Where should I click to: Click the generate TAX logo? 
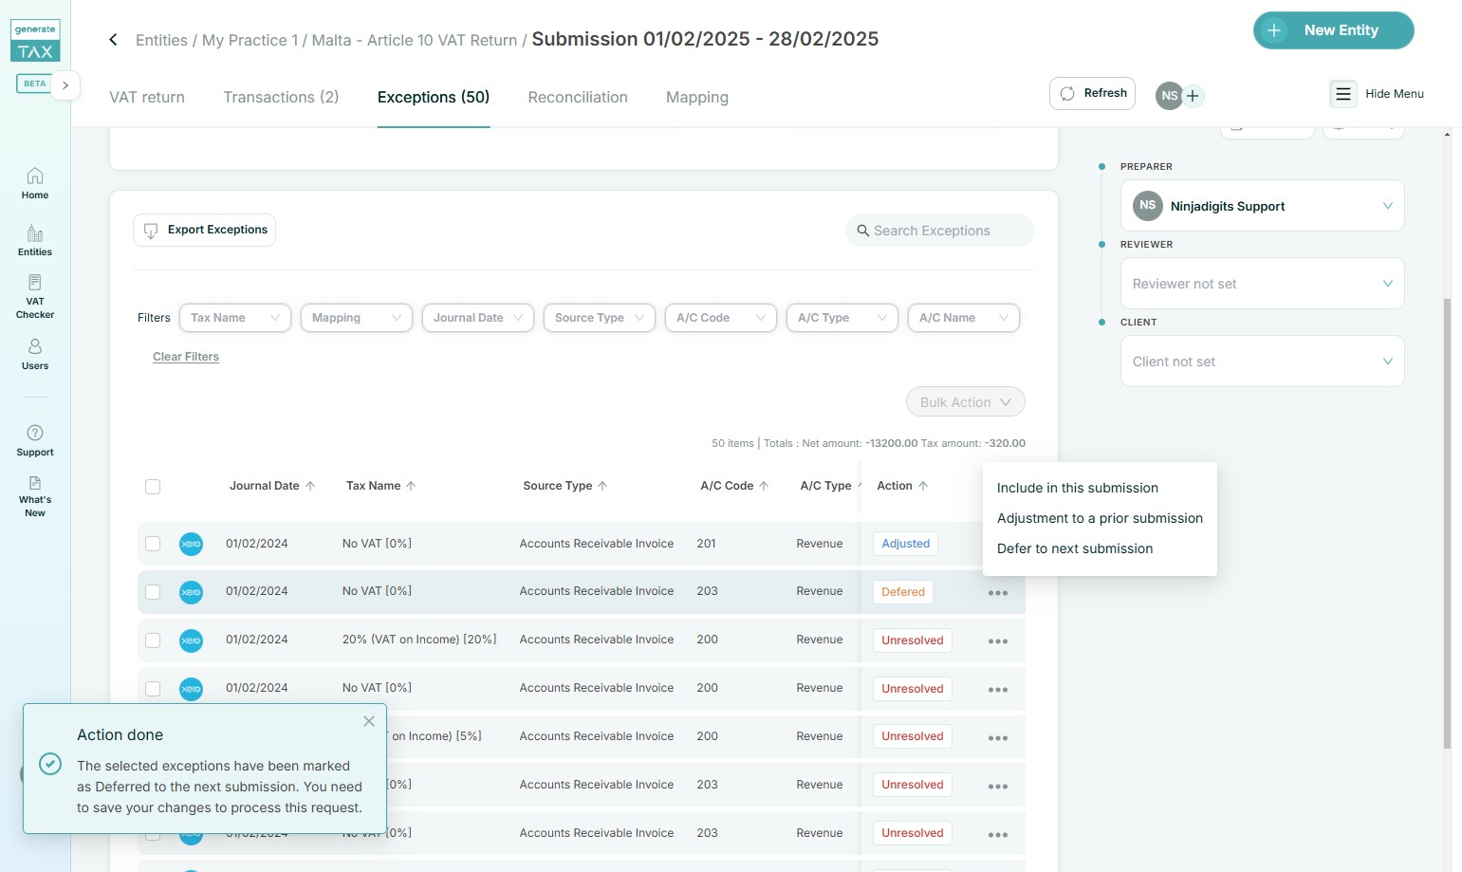click(35, 42)
